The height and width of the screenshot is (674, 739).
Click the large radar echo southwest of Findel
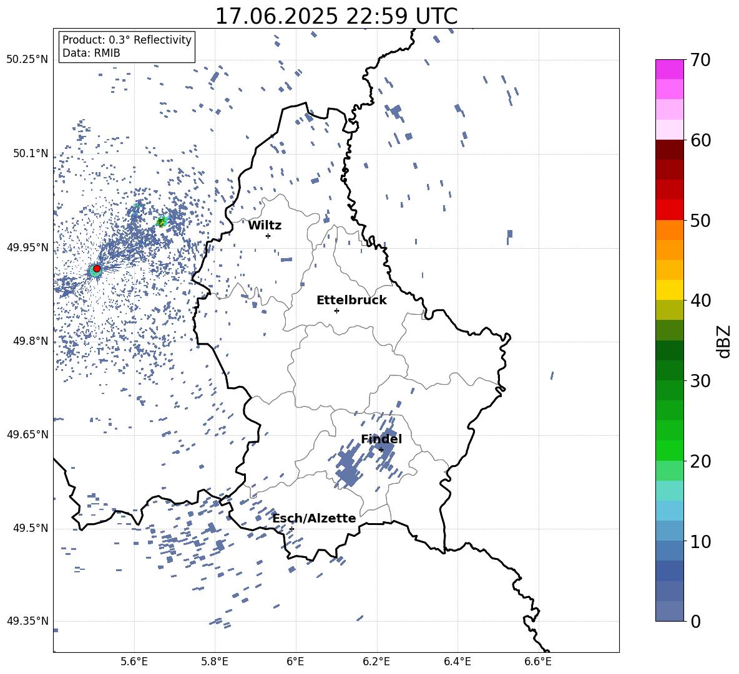(350, 468)
